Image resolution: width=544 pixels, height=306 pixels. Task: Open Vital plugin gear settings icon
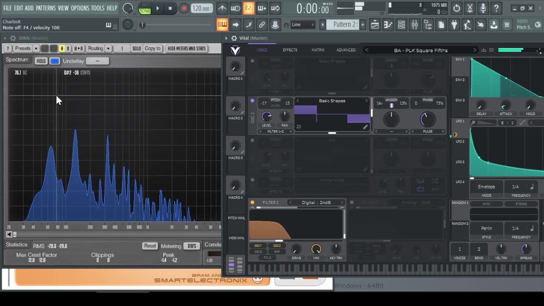234,38
